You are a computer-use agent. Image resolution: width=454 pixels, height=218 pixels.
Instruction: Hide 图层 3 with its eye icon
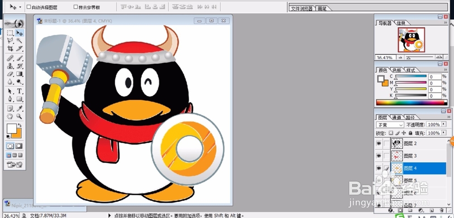(379, 156)
